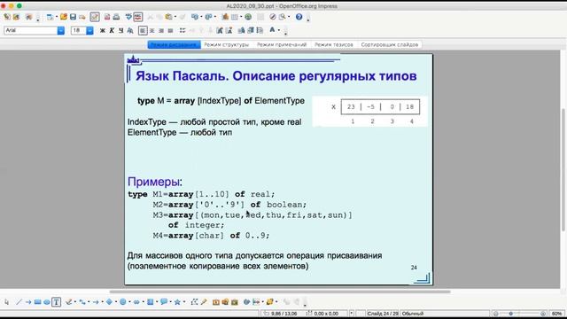Switch to Режим рисования tab
Image resolution: width=567 pixels, height=319 pixels.
click(174, 44)
